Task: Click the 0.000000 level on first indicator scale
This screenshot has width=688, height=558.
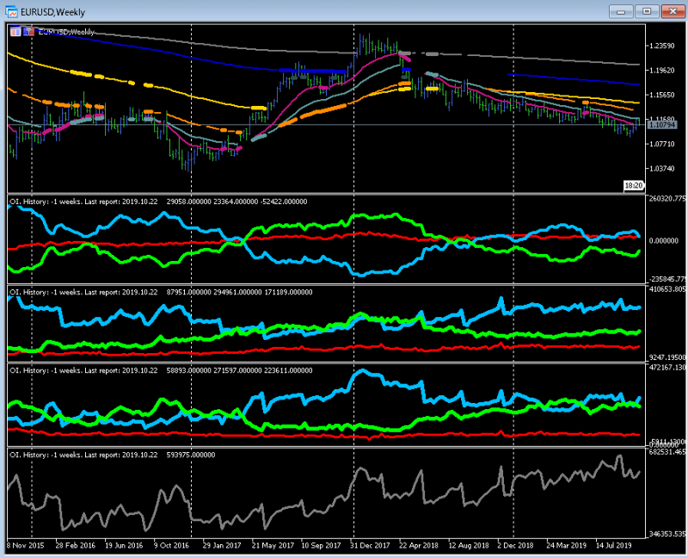Action: coord(663,241)
